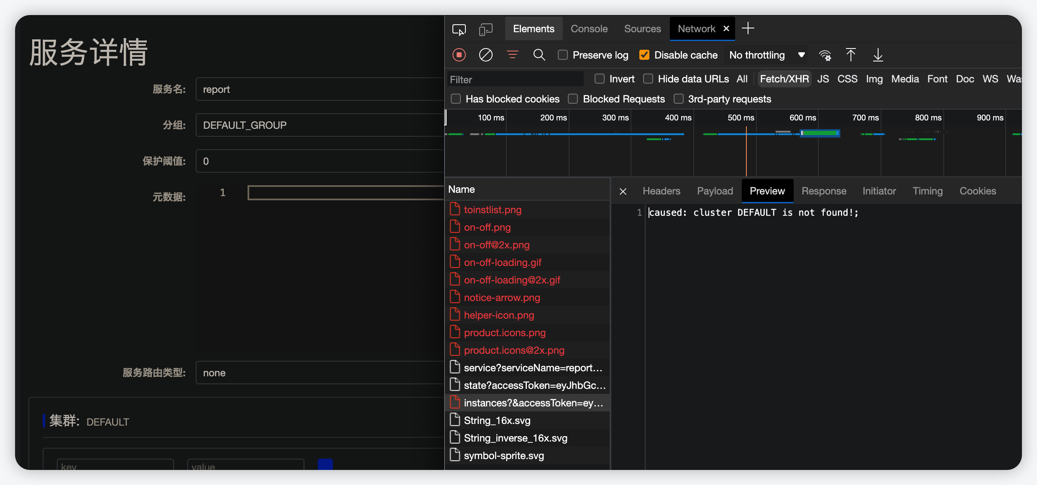Open the Timing tab
This screenshot has height=485, width=1037.
coord(927,191)
